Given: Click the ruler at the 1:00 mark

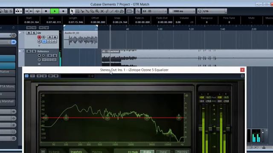Looking at the screenshot, I should tap(160, 29).
